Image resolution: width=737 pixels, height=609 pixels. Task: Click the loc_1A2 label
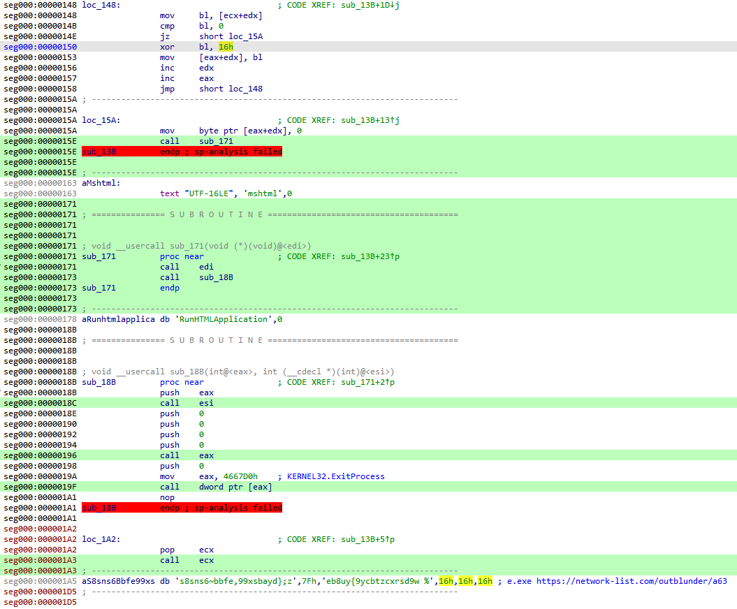(x=101, y=539)
